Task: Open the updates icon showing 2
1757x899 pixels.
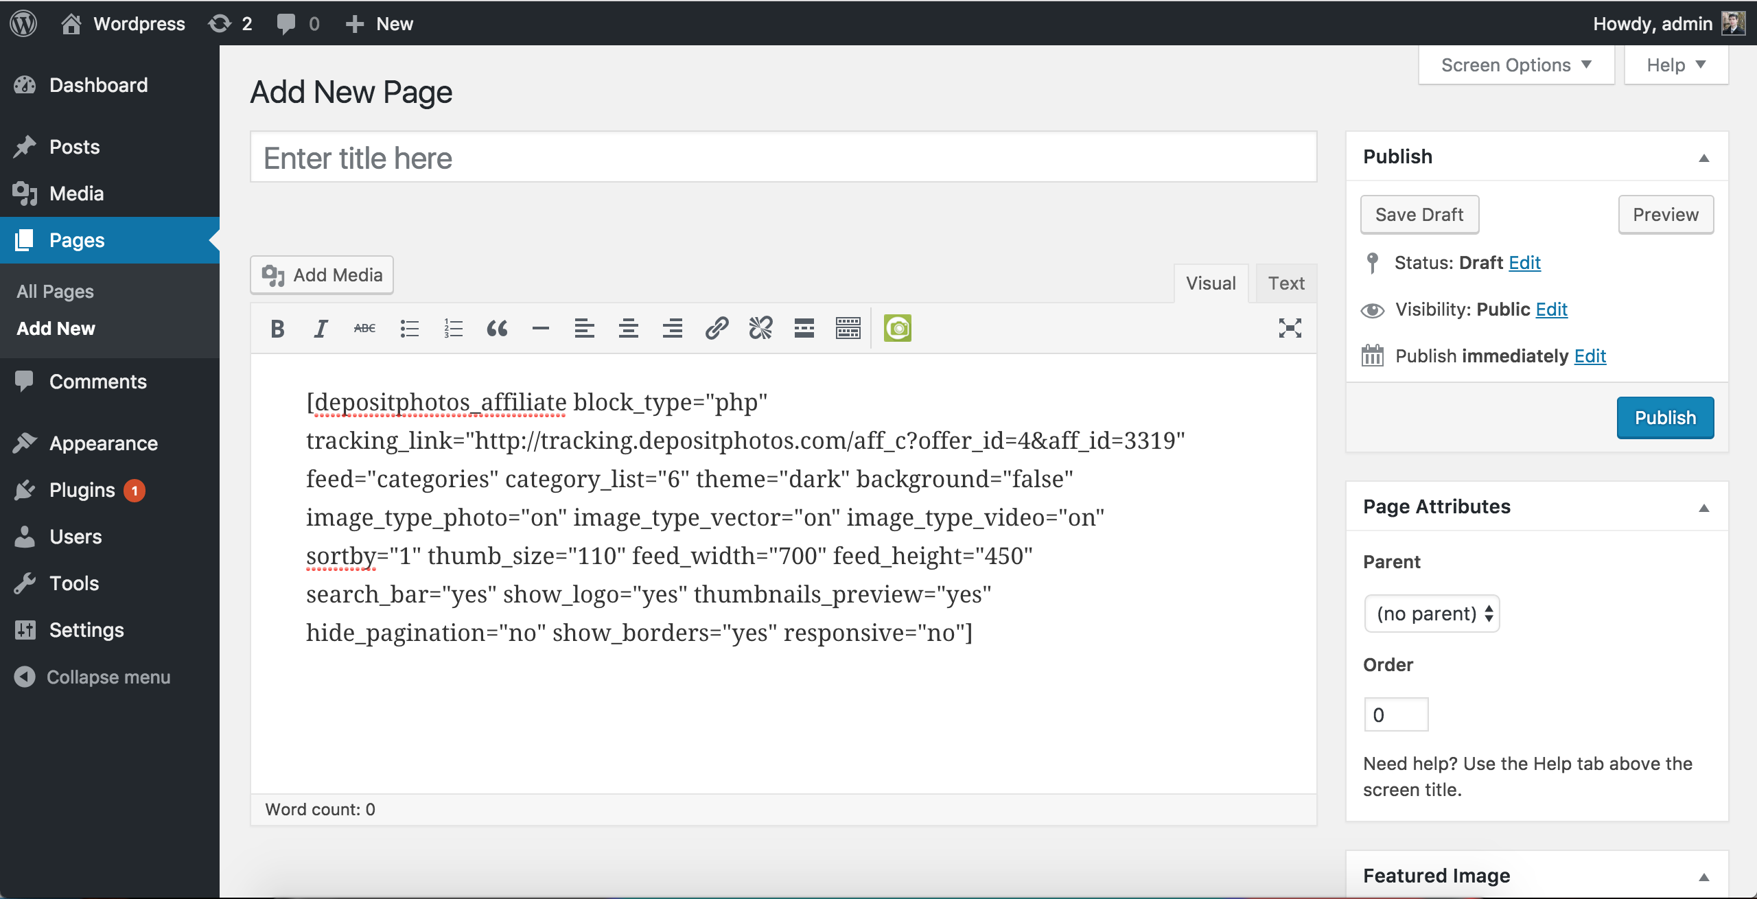Action: (x=231, y=23)
